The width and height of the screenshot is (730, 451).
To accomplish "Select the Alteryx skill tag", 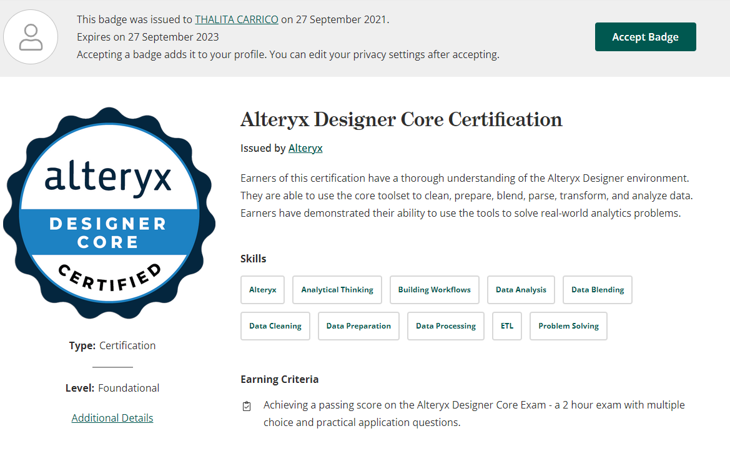I will (262, 289).
